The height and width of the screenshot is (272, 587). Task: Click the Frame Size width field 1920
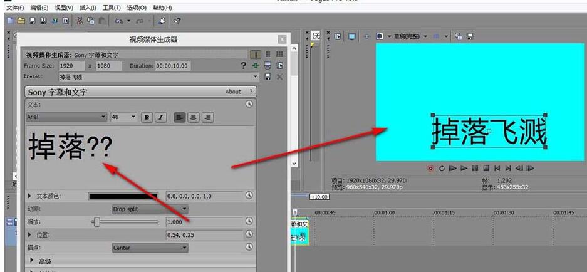click(x=71, y=66)
